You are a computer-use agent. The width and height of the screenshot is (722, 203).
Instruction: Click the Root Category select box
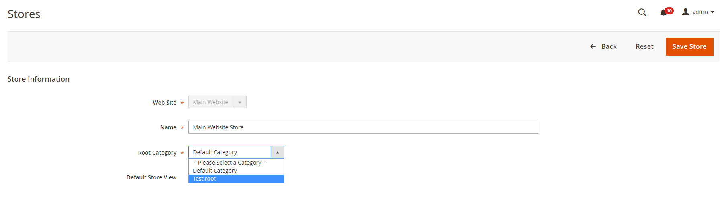236,152
